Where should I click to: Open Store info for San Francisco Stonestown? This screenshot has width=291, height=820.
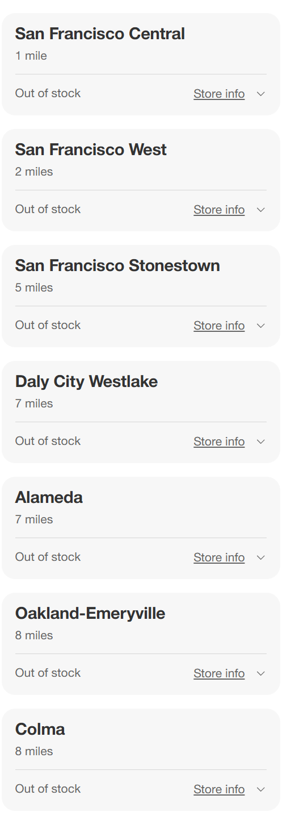point(219,326)
